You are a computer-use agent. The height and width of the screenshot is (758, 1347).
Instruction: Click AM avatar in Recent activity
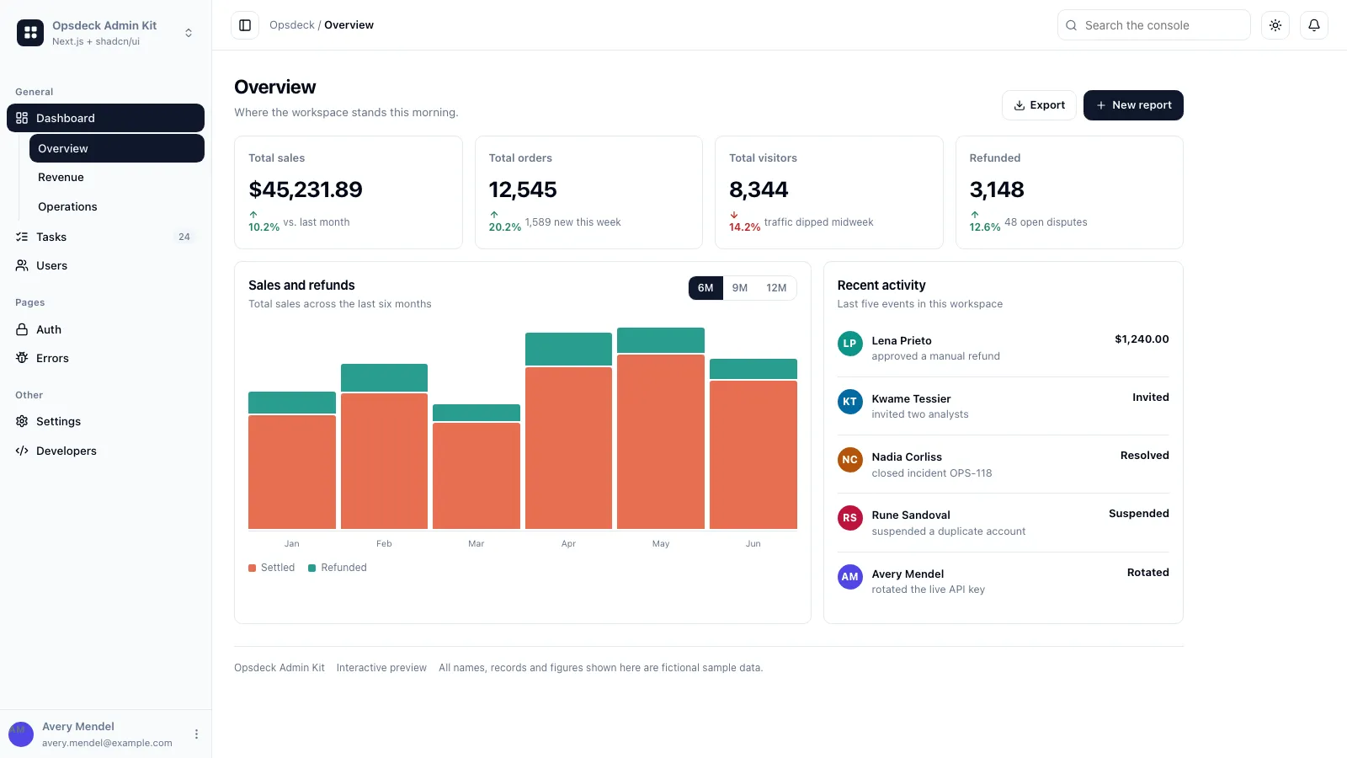(x=850, y=577)
